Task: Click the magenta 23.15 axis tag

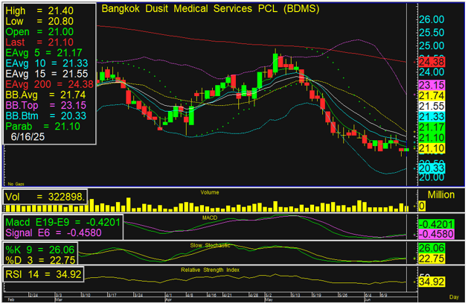Action: (432, 85)
